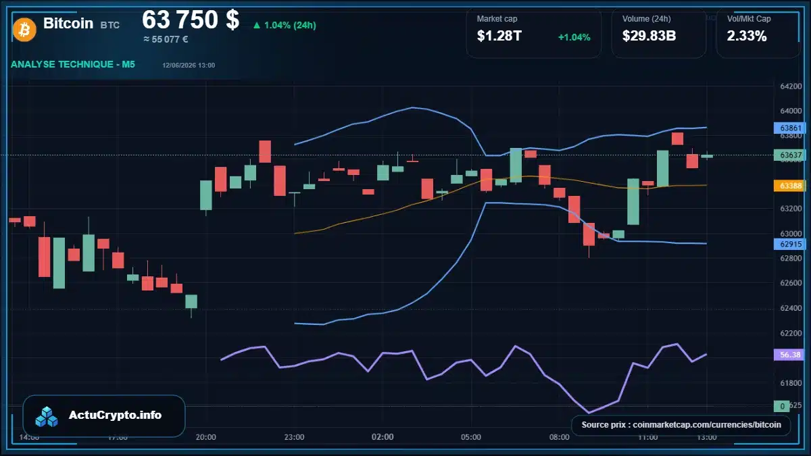811x456 pixels.
Task: Click the purple 56.38 RSI value tag
Action: tap(790, 354)
